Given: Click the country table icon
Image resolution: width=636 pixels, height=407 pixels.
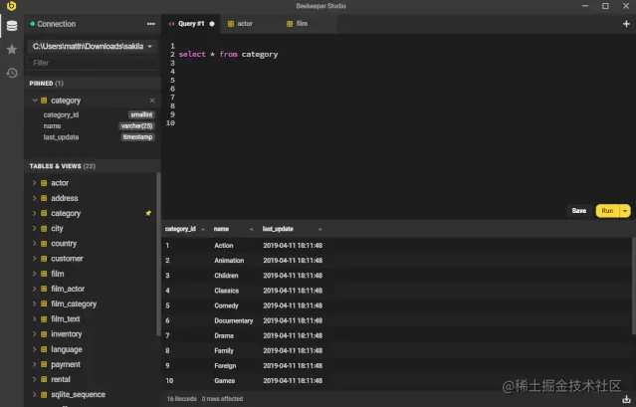Looking at the screenshot, I should coord(44,244).
